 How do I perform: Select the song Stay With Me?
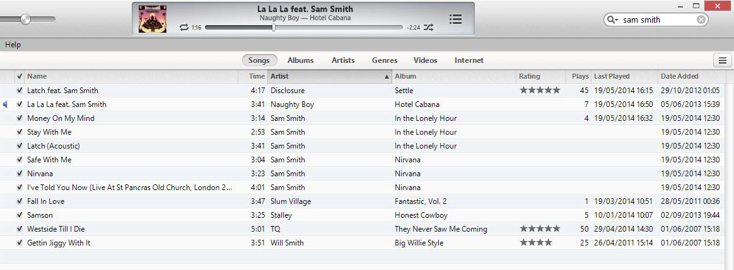click(x=49, y=132)
